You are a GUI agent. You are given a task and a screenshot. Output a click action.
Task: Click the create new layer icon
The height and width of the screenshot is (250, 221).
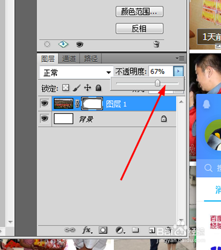pos(152,230)
